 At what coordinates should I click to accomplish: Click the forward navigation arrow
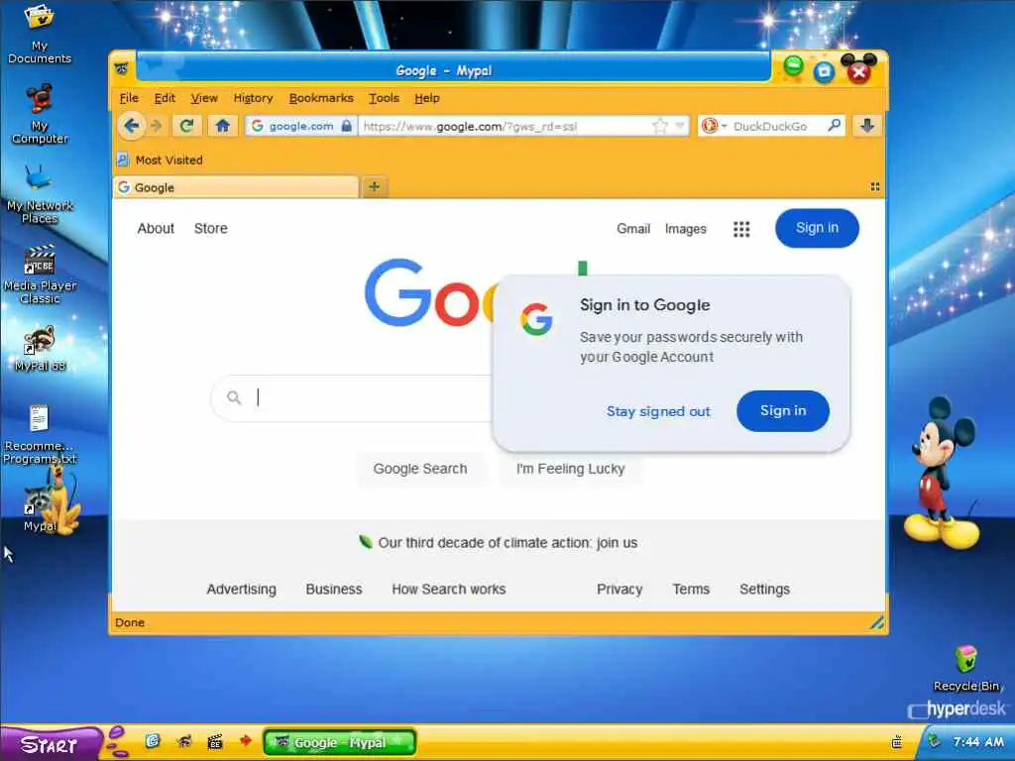pyautogui.click(x=156, y=126)
